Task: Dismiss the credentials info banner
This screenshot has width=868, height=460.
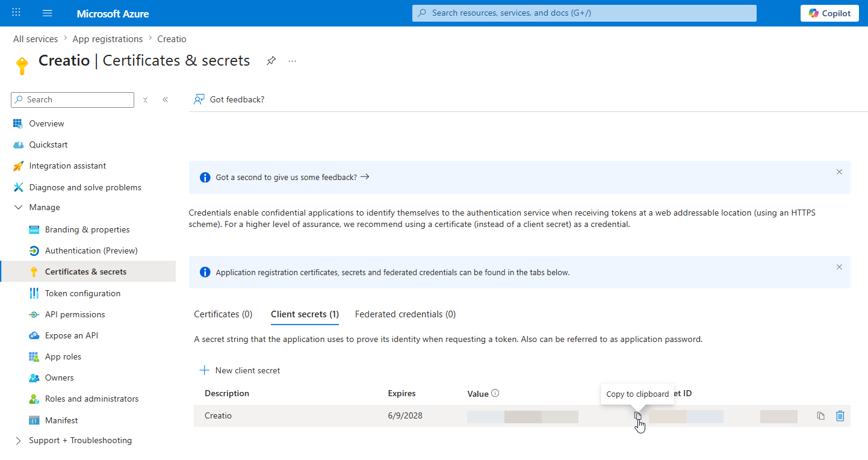Action: click(x=839, y=267)
